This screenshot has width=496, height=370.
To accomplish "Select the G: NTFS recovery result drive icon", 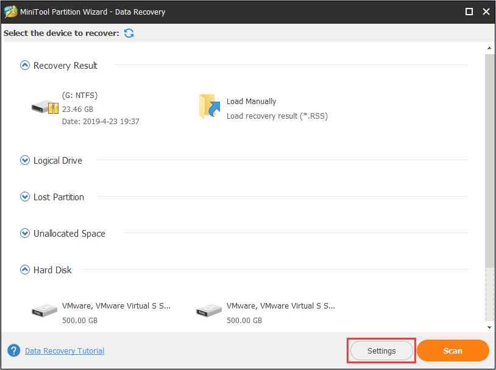I will point(45,108).
